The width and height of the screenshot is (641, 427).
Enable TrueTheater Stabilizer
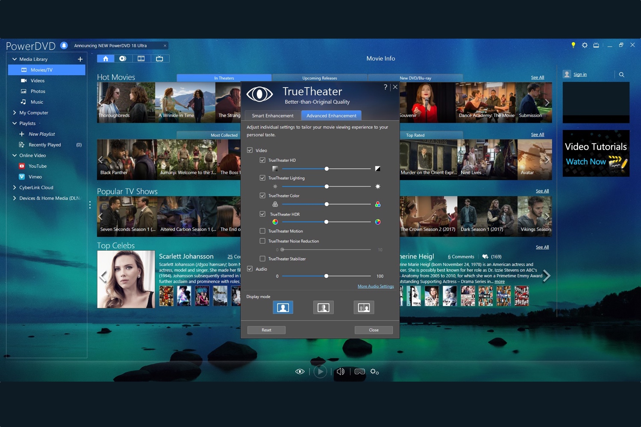tap(262, 259)
